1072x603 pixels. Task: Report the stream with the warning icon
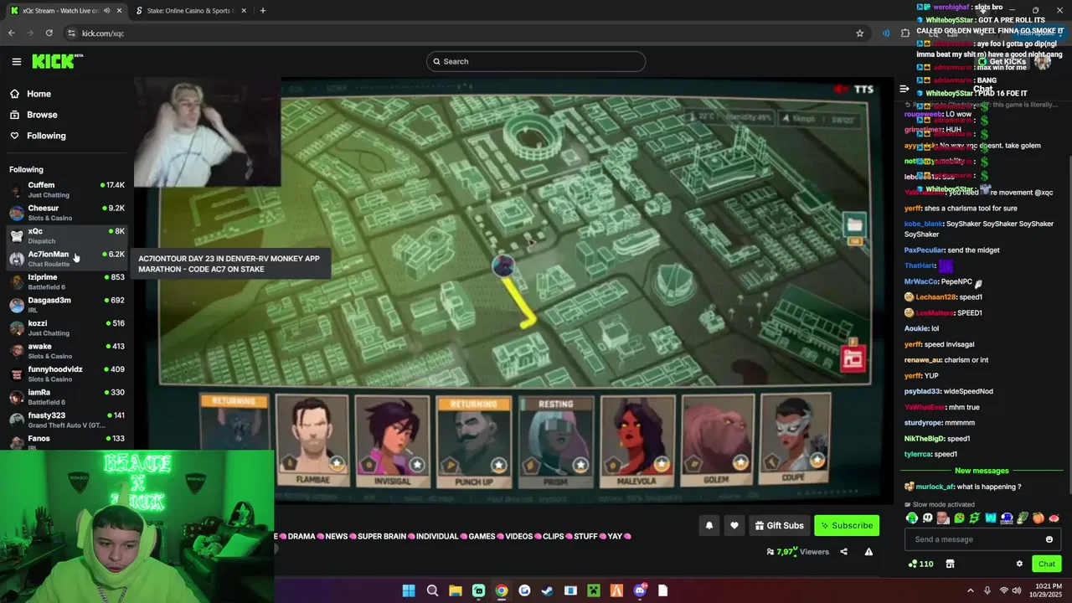click(868, 552)
